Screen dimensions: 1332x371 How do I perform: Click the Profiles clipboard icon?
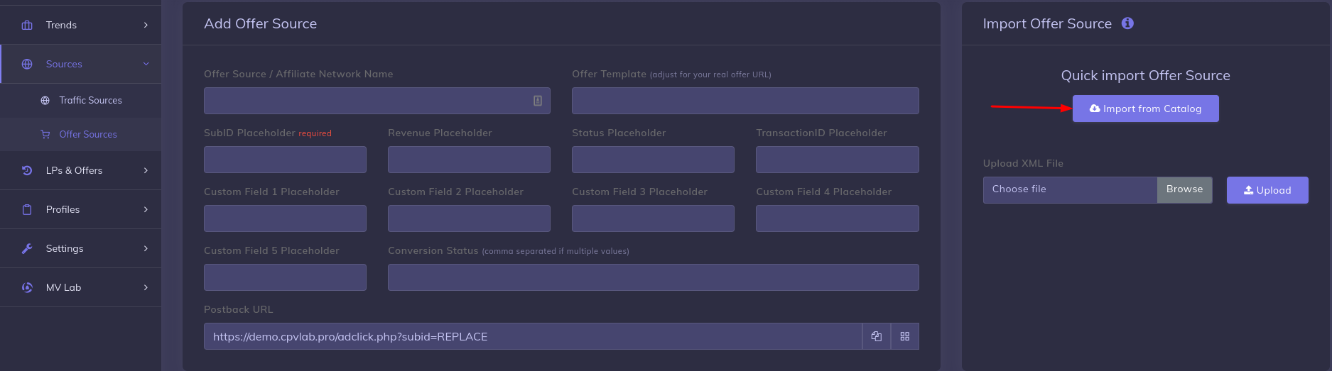point(27,209)
